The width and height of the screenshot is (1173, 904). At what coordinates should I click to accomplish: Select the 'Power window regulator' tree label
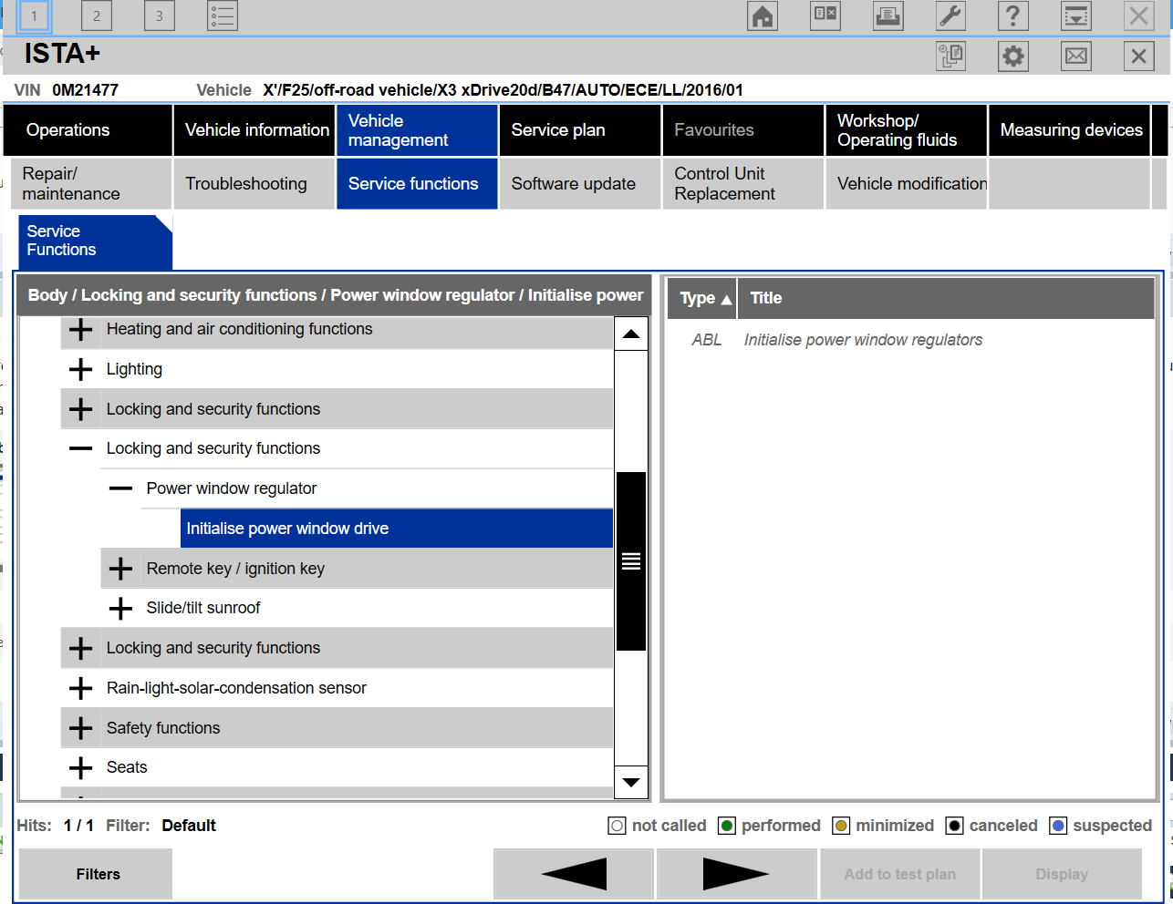point(232,488)
